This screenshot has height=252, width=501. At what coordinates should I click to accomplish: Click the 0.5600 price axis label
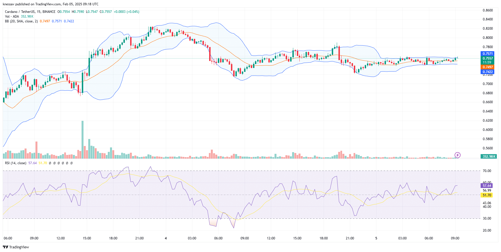(488, 148)
